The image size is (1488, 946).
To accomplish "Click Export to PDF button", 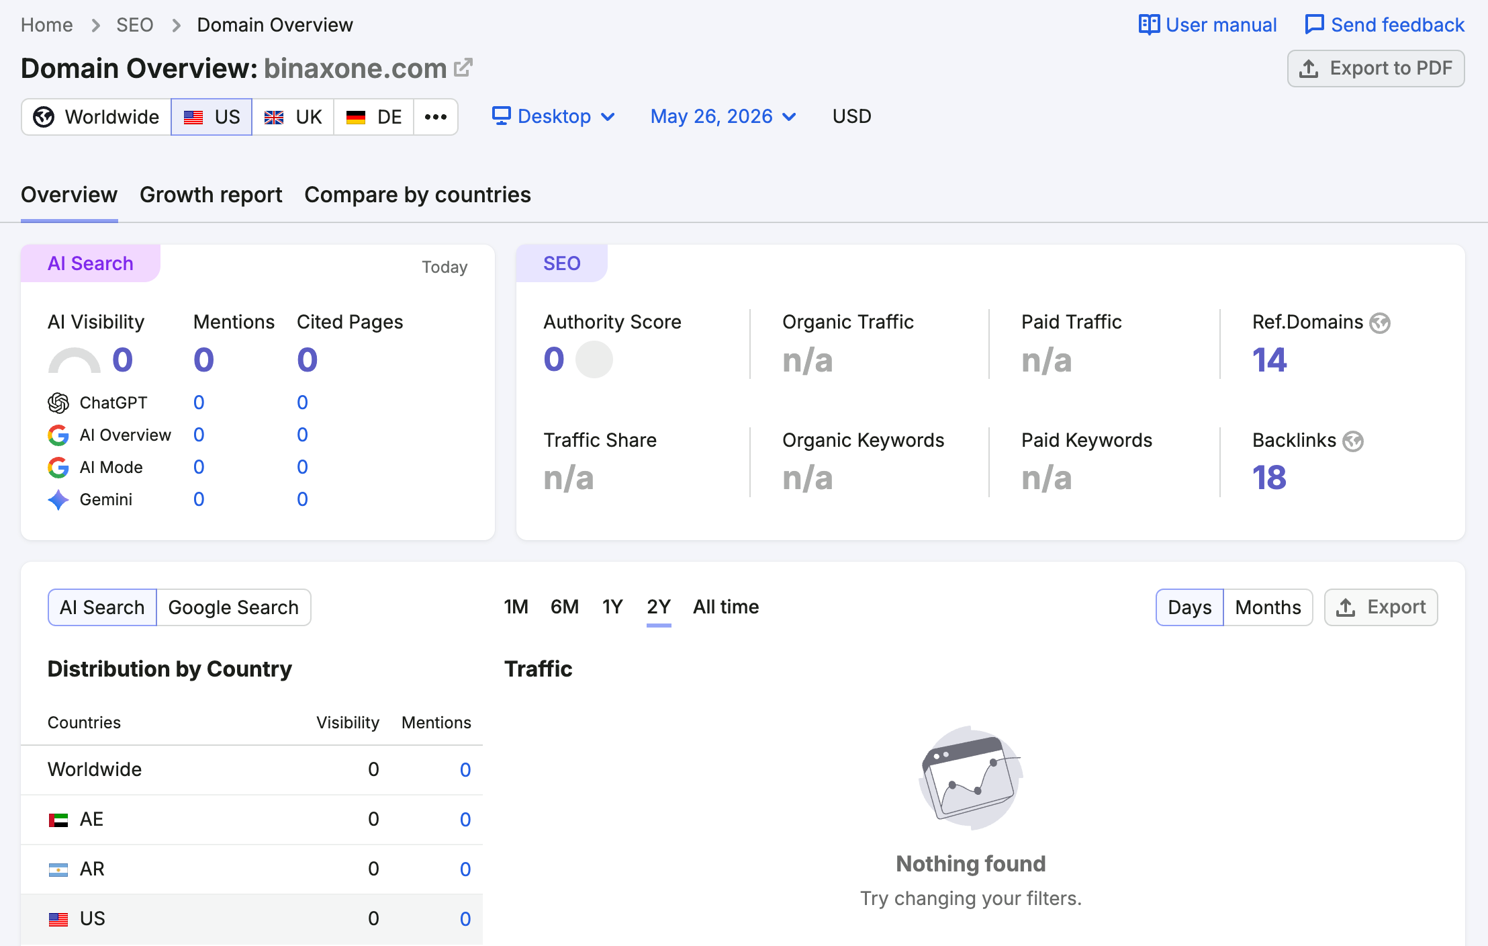I will coord(1376,69).
